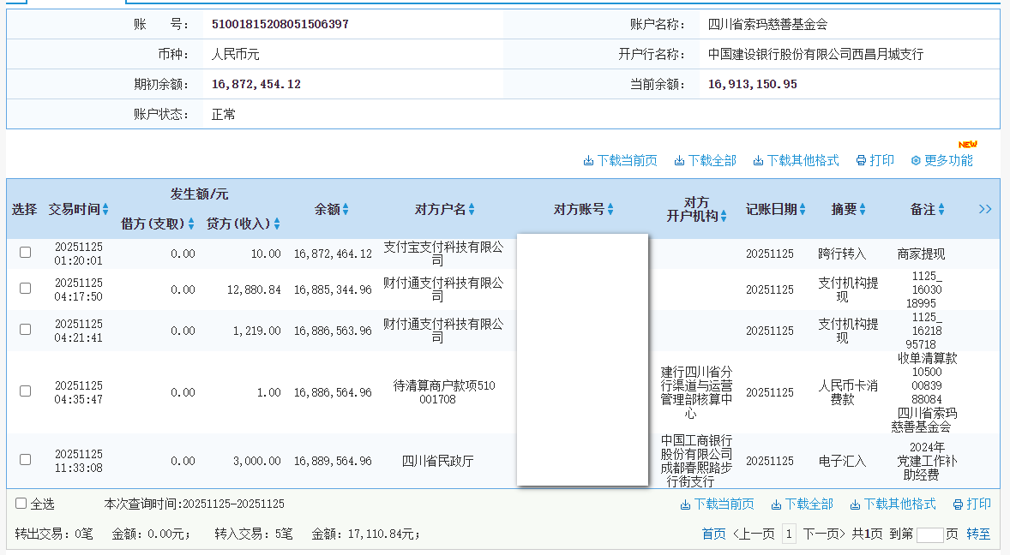This screenshot has width=1010, height=555.
Task: Sort the 摘要 column with its arrows
Action: tap(863, 210)
